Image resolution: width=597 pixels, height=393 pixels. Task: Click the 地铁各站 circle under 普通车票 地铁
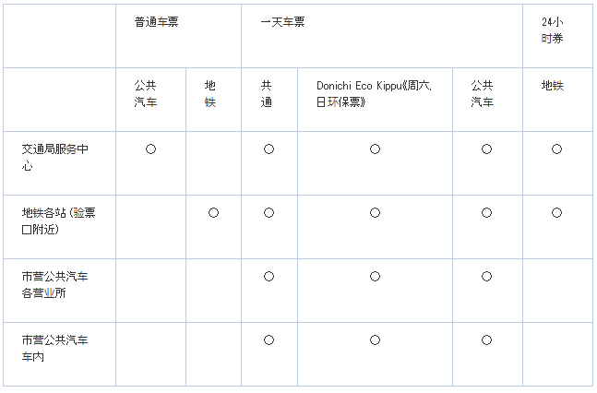(213, 212)
